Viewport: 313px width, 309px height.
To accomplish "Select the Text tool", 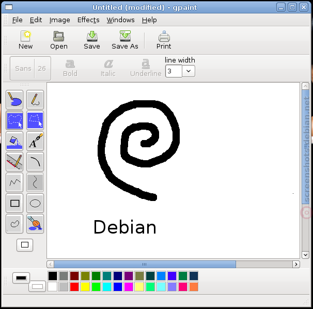I will coord(35,141).
